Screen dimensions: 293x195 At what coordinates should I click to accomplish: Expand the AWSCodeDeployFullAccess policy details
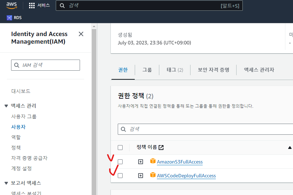coord(141,176)
